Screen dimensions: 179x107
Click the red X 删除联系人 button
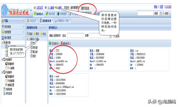click(x=66, y=43)
